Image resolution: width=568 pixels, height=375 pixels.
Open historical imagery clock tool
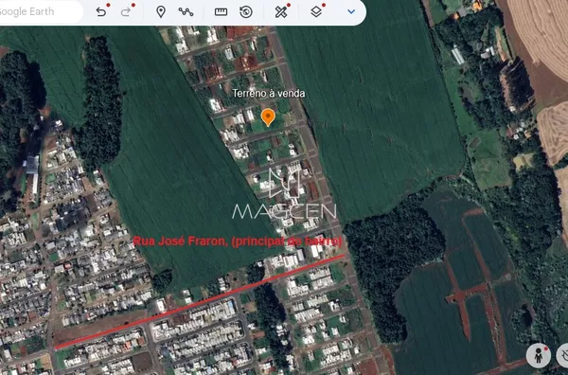(245, 12)
